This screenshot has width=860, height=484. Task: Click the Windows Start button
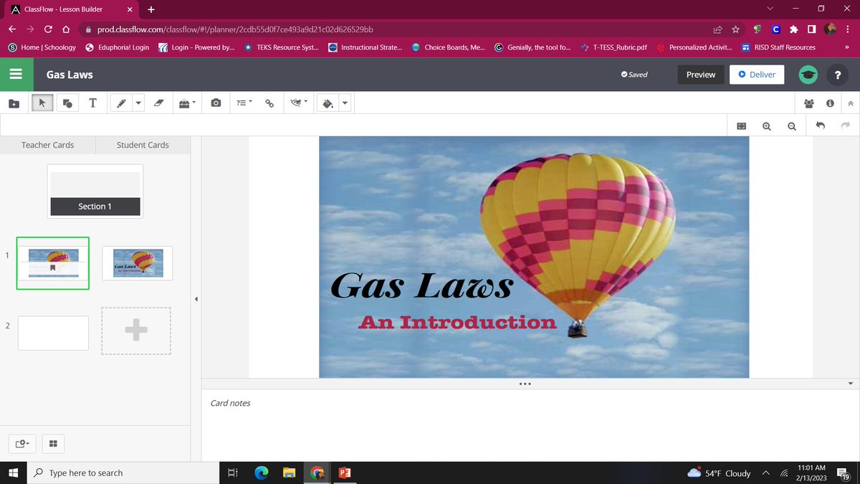[x=12, y=473]
